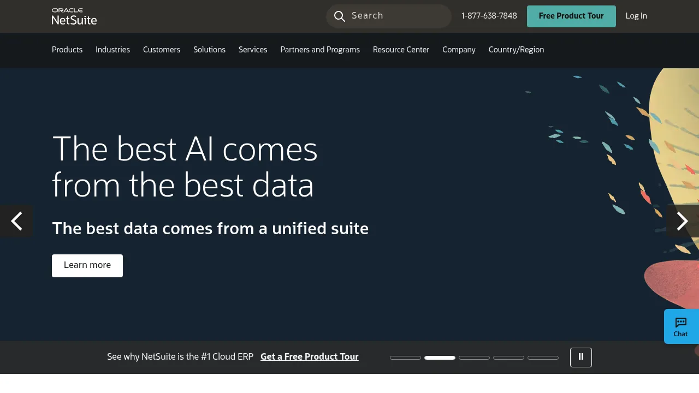Follow the Get a Free Product Tour link

click(310, 356)
